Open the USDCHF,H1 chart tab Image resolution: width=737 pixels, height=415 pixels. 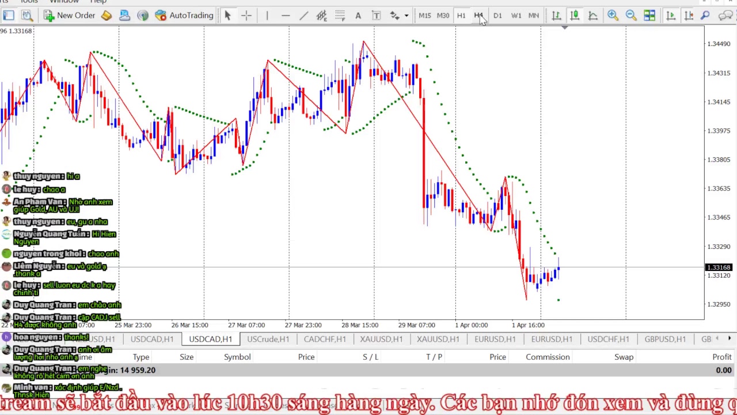(x=608, y=339)
